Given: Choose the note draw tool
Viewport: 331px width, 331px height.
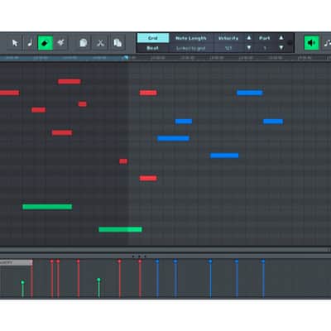Looking at the screenshot, I should [30, 43].
